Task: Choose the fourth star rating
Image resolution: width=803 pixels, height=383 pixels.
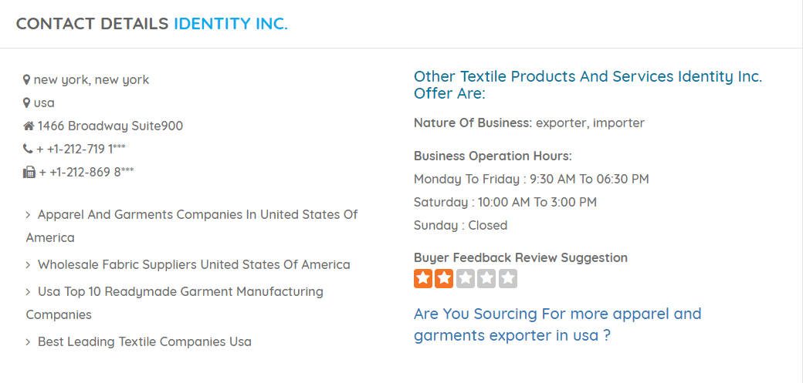Action: 486,278
